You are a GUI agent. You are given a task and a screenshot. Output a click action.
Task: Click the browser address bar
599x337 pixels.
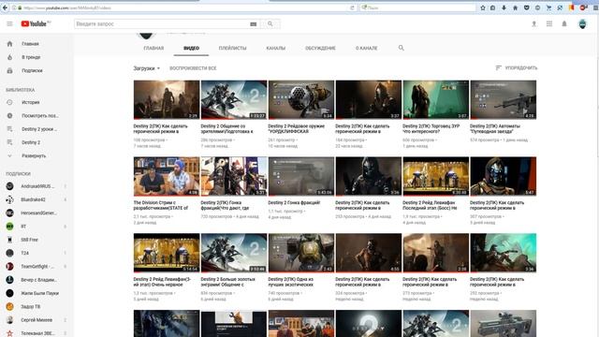pos(183,7)
